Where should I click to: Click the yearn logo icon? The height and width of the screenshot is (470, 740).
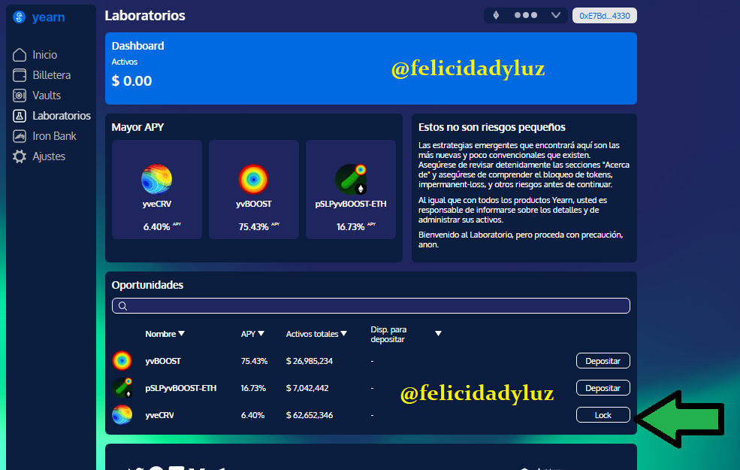pos(19,17)
